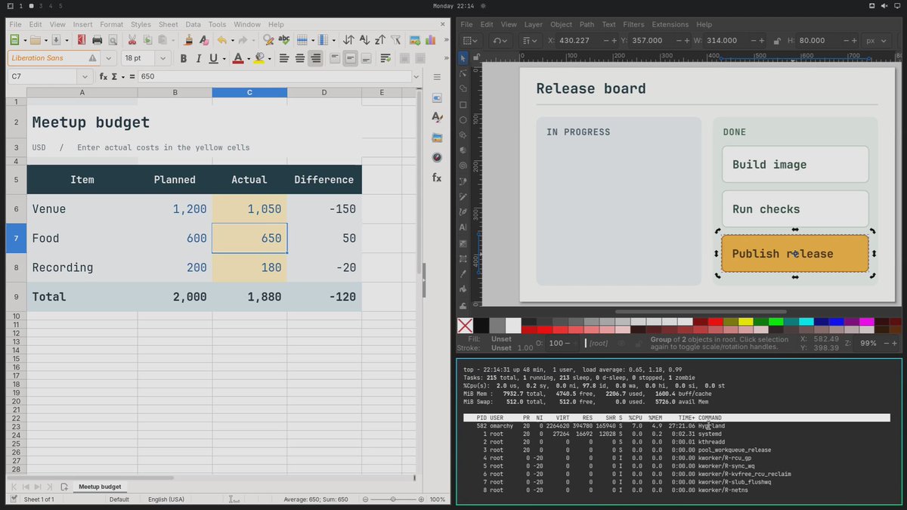Toggle the width-height lock in Inkscape

tap(776, 41)
